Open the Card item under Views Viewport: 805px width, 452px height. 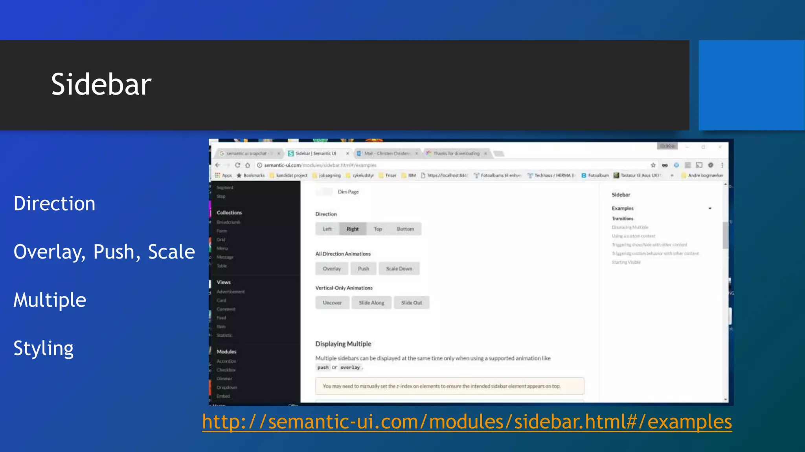[221, 301]
